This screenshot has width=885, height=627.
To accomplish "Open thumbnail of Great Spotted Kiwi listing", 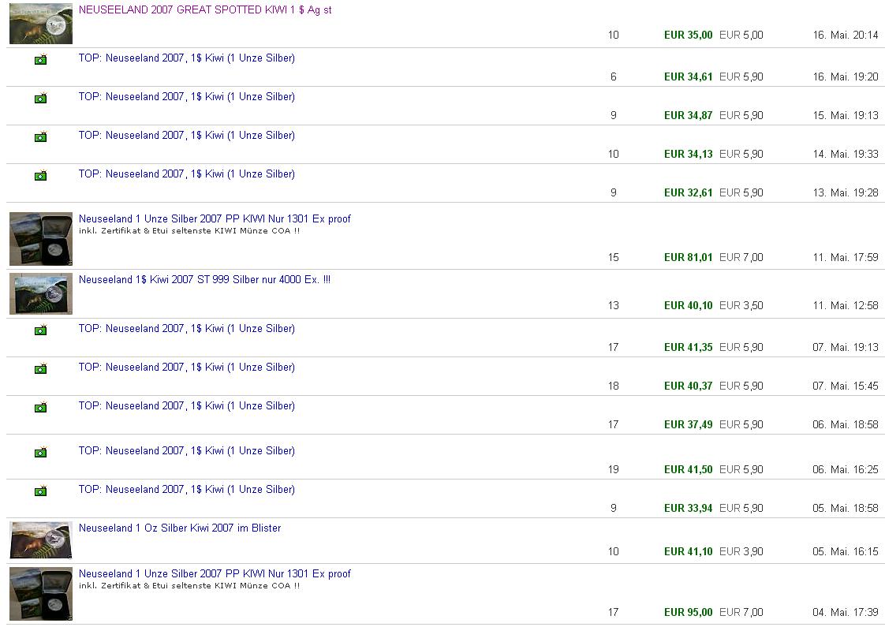I will point(41,24).
